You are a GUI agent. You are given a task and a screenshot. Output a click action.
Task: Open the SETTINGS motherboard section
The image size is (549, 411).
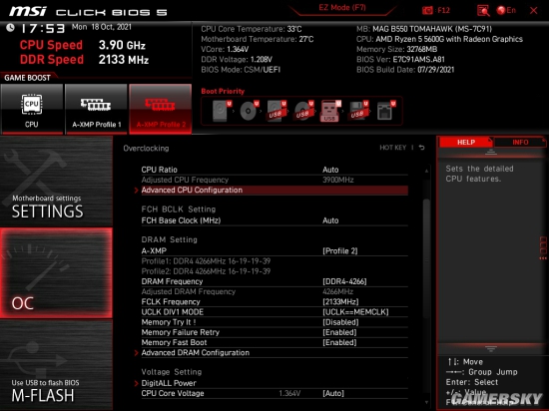coord(56,182)
